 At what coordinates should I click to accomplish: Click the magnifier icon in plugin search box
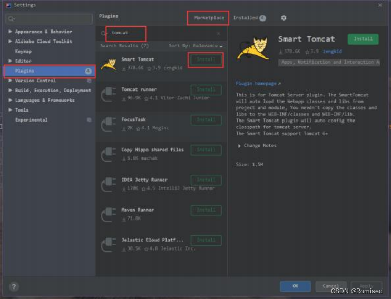pyautogui.click(x=103, y=33)
